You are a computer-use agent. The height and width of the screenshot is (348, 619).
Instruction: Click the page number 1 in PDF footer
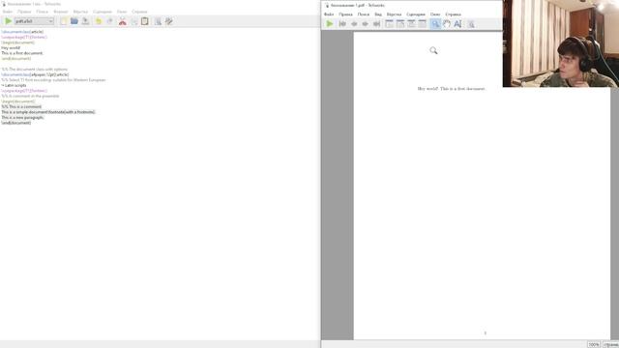(x=486, y=333)
